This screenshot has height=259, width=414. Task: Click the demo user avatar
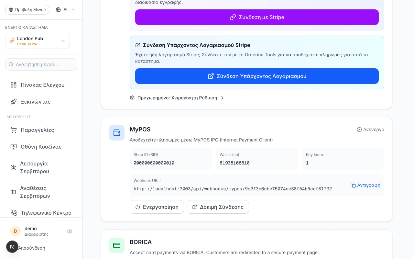coord(16,231)
